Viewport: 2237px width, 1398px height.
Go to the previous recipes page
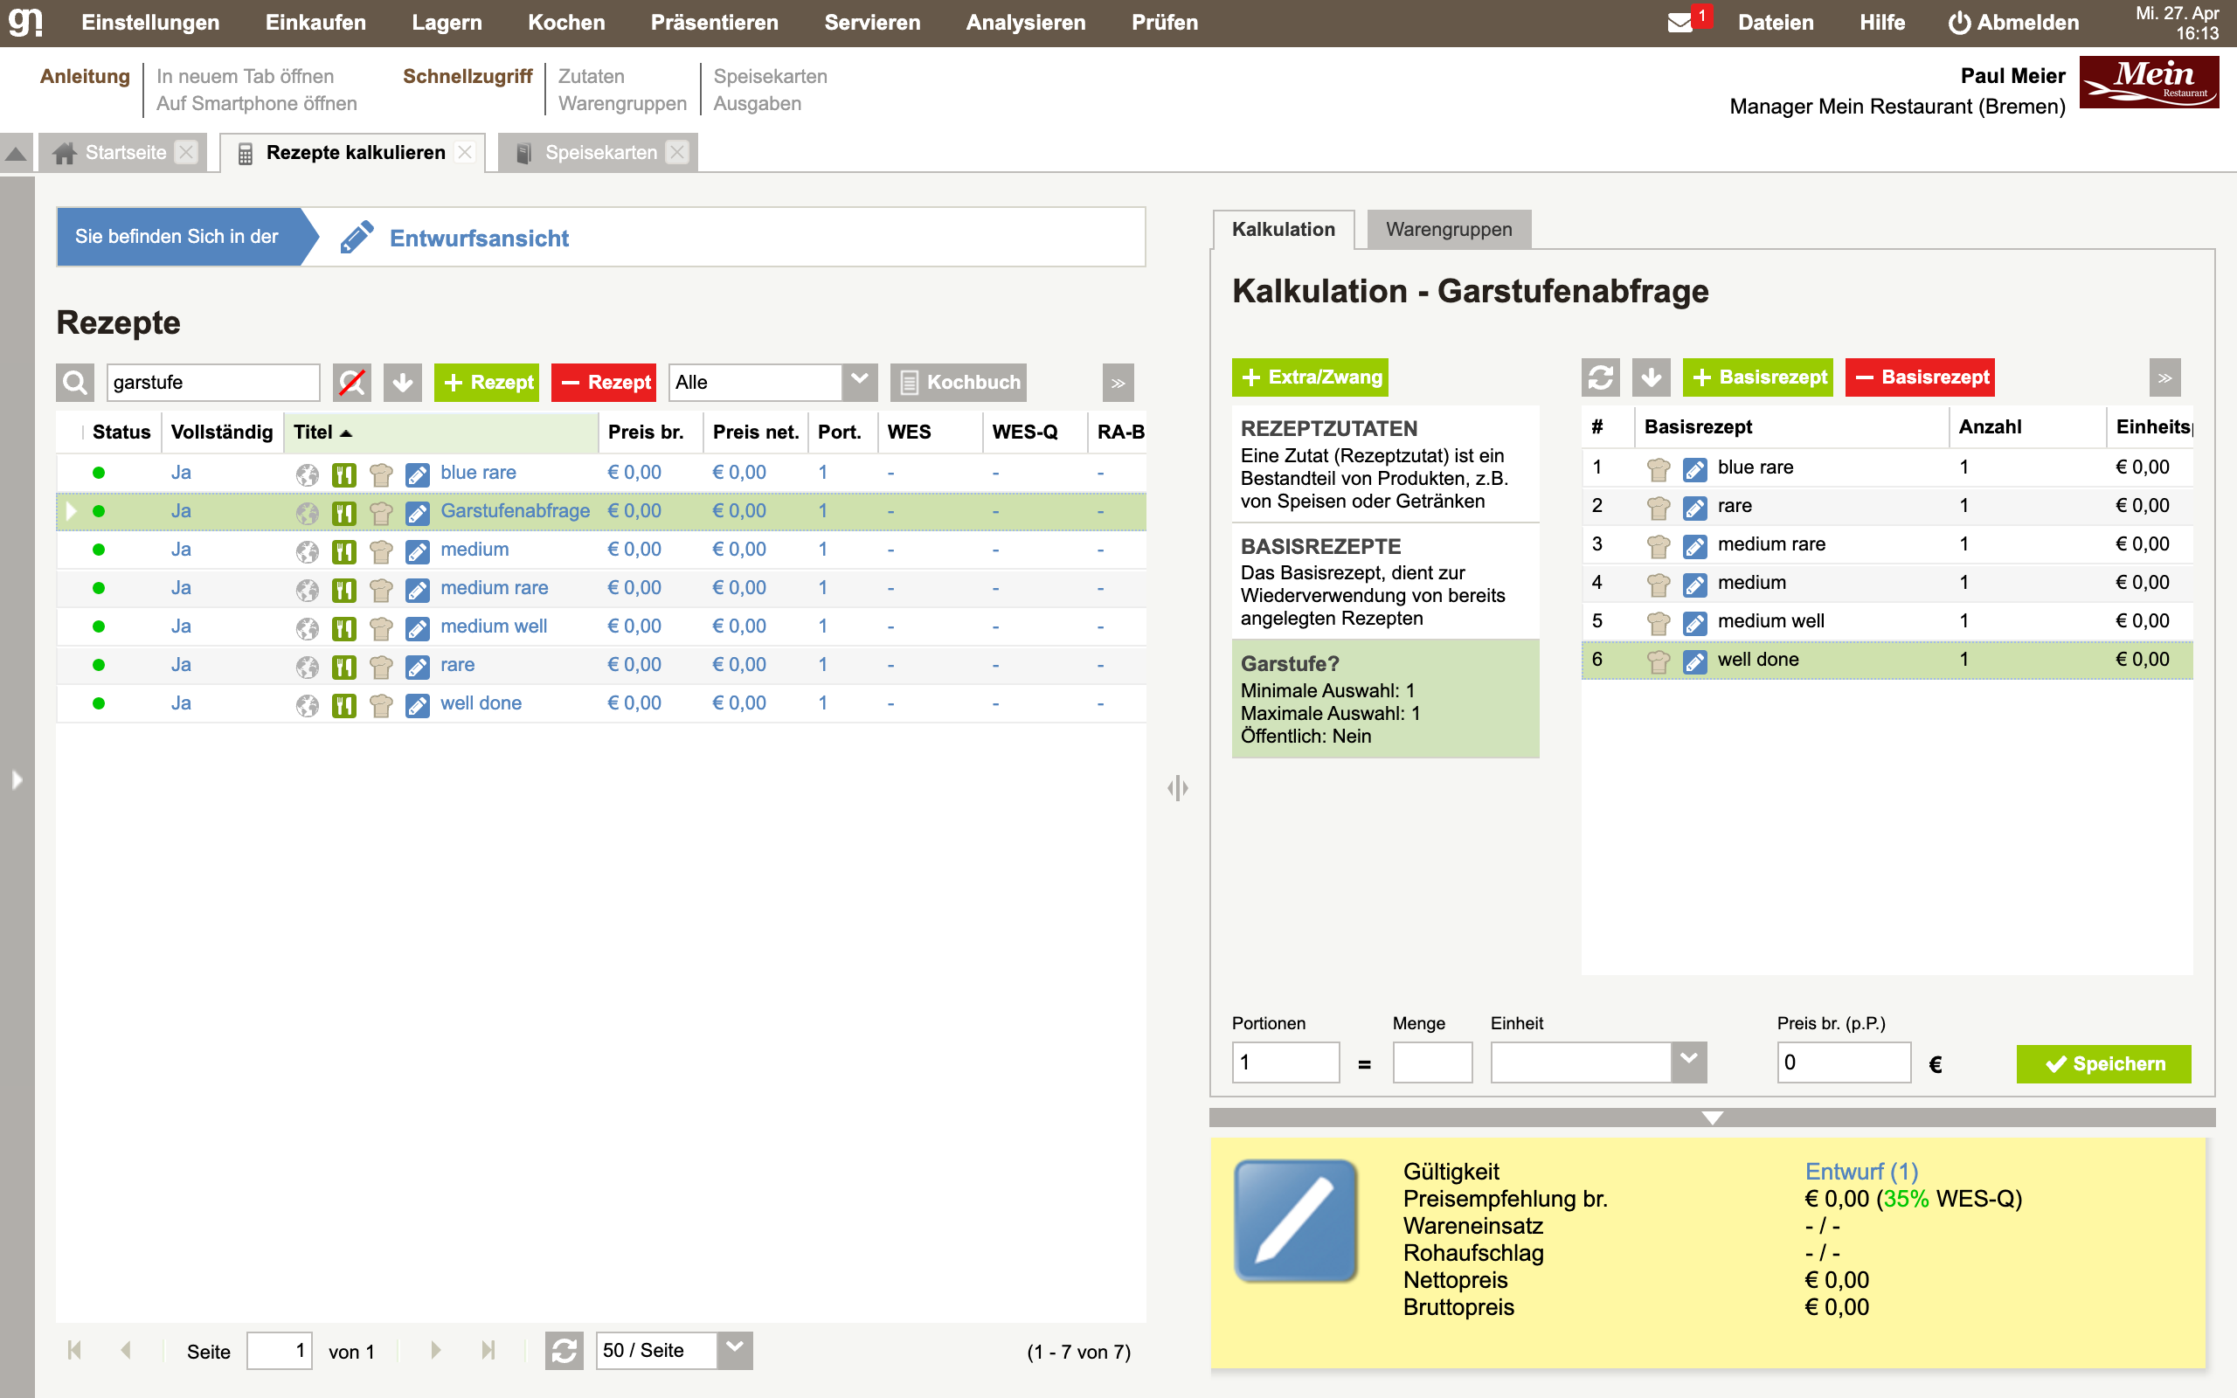coord(126,1350)
